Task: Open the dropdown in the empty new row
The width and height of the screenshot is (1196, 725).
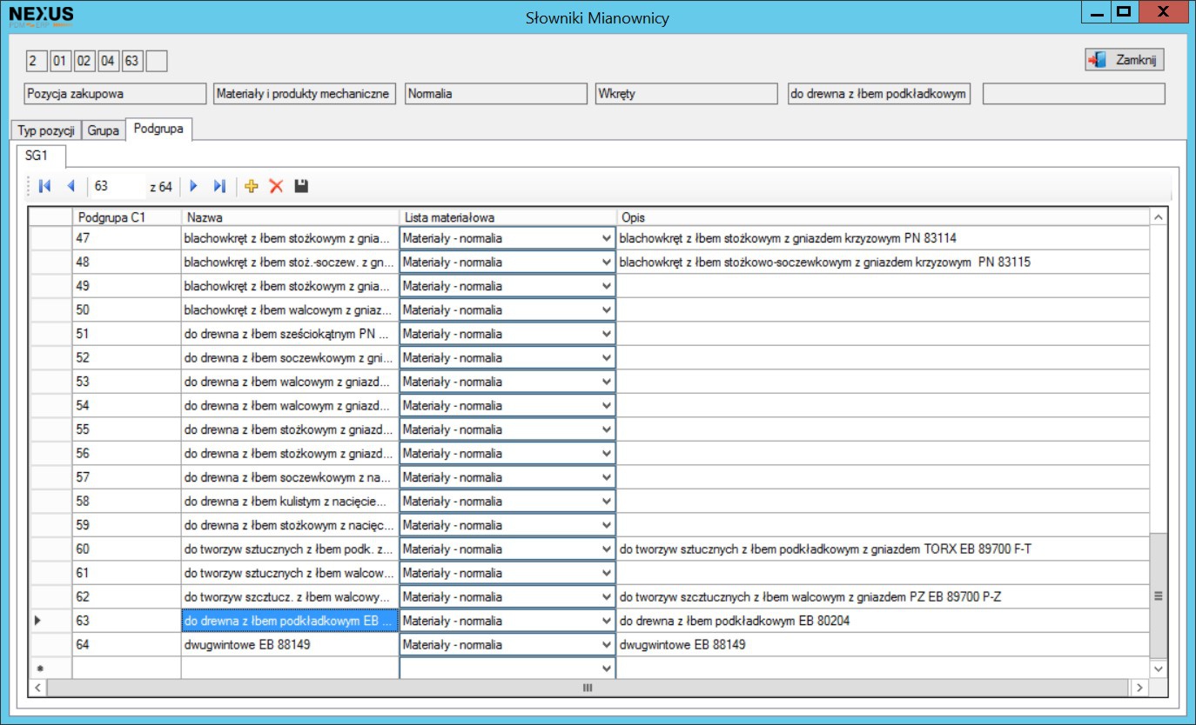Action: (x=606, y=668)
